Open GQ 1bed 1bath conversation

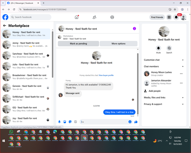(x=26, y=109)
